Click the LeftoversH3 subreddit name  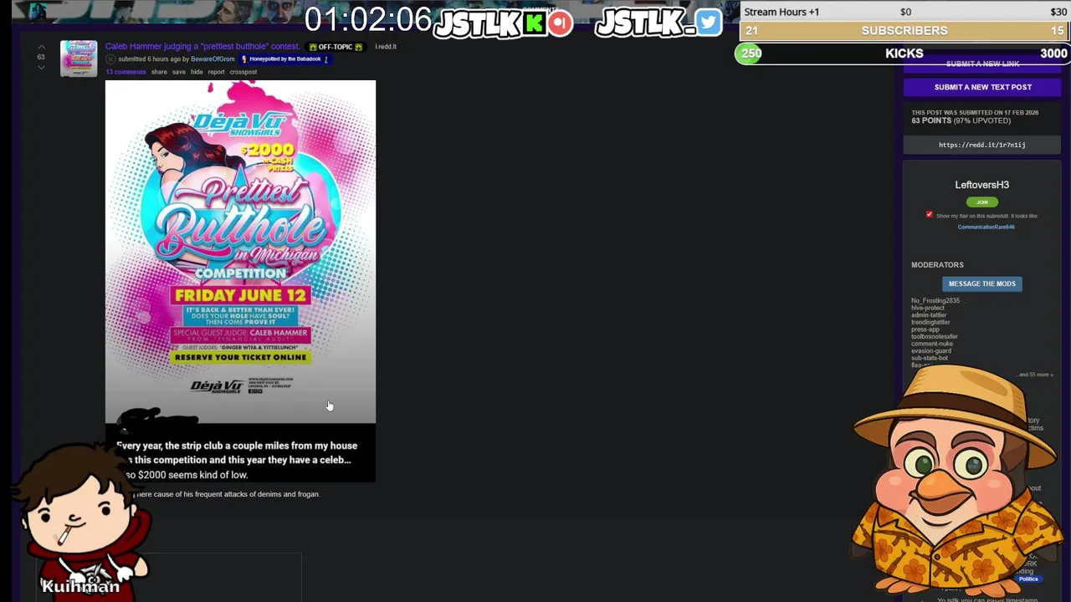(x=981, y=185)
